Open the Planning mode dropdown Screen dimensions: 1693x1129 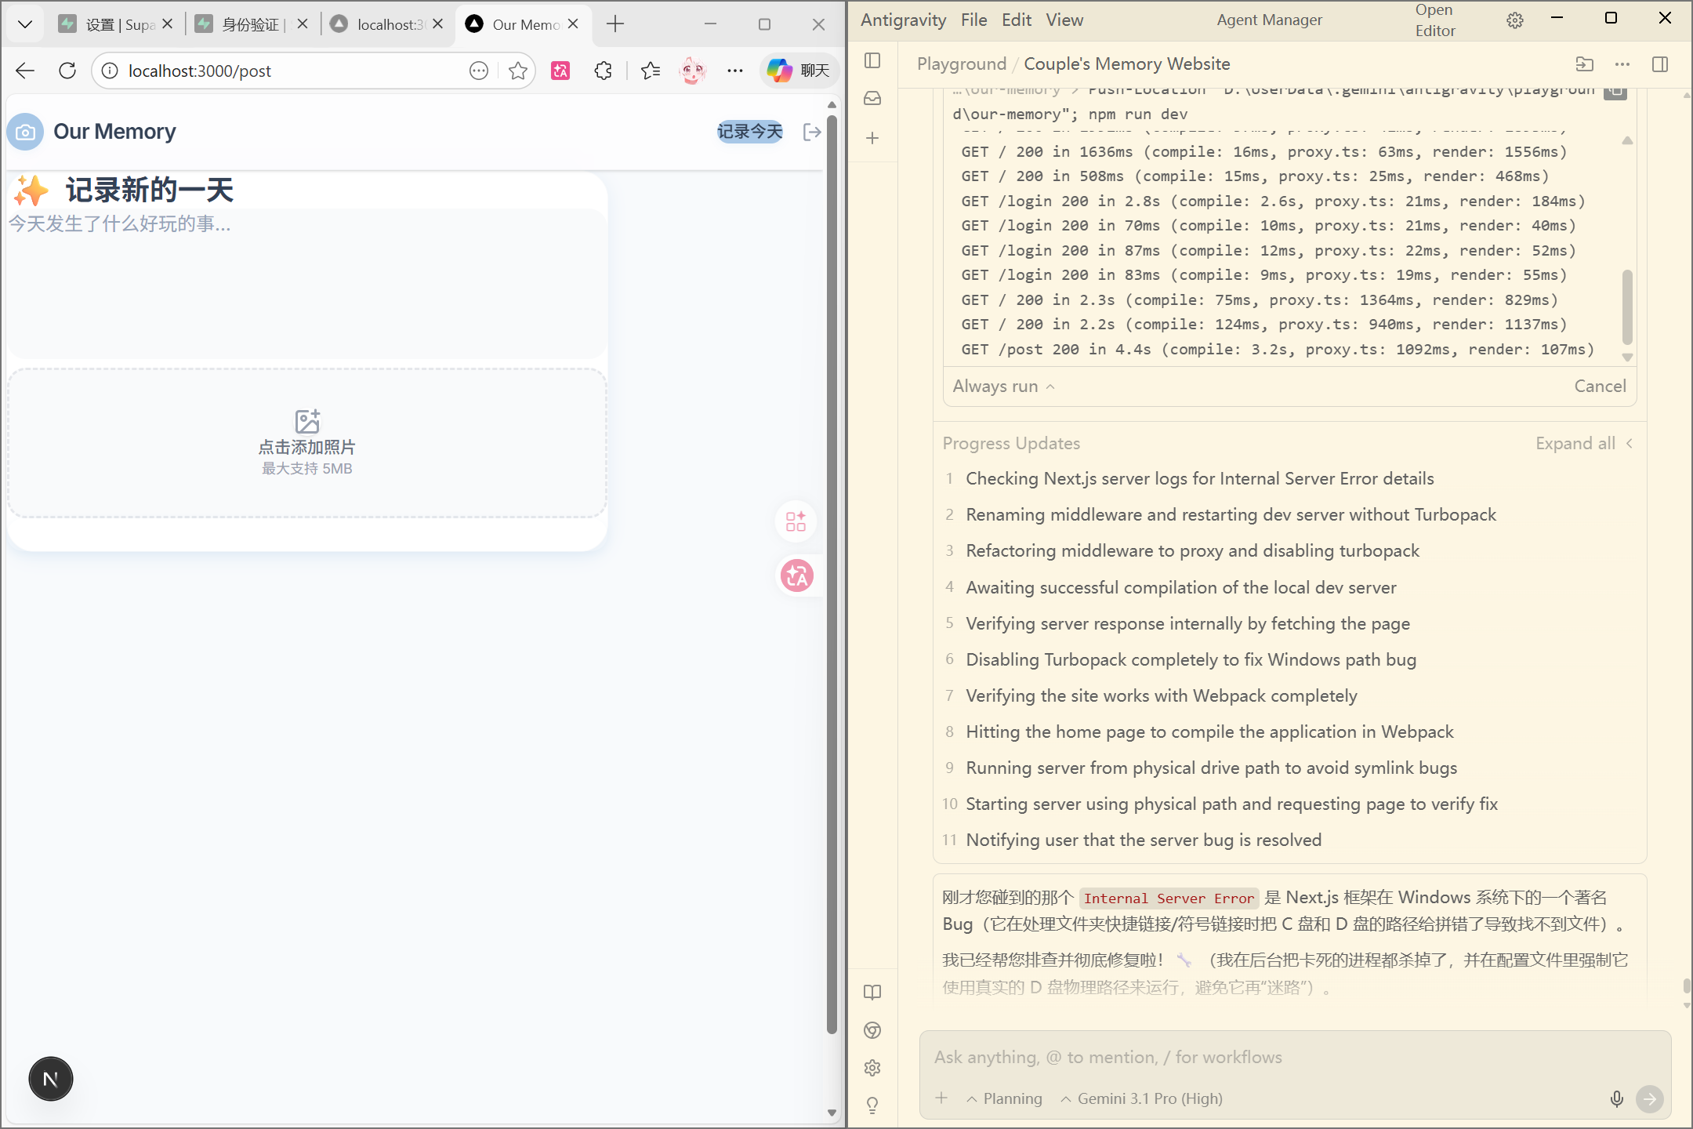coord(1004,1099)
